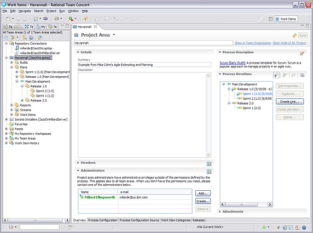Click the green status indicator in status bar

[x=264, y=227]
